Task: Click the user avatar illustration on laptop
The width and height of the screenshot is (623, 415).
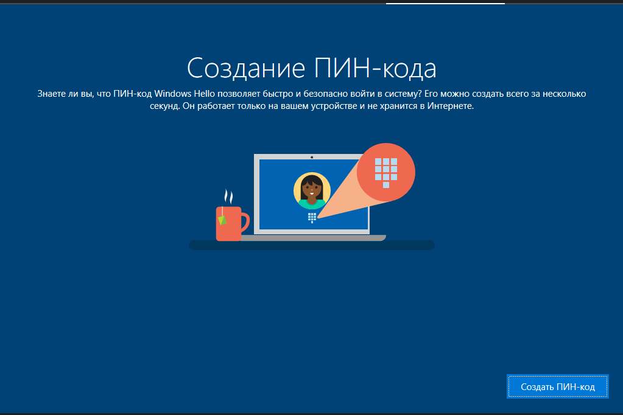Action: (x=312, y=190)
